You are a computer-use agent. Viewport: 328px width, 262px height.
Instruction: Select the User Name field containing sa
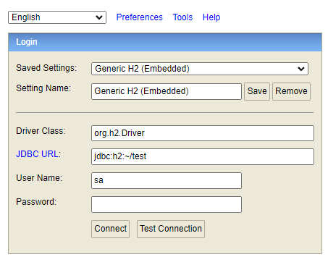167,180
